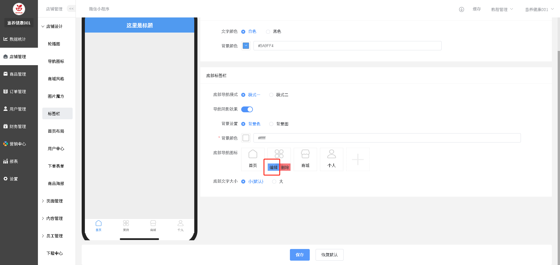
Task: Click the download icon in top bar
Action: click(x=461, y=9)
